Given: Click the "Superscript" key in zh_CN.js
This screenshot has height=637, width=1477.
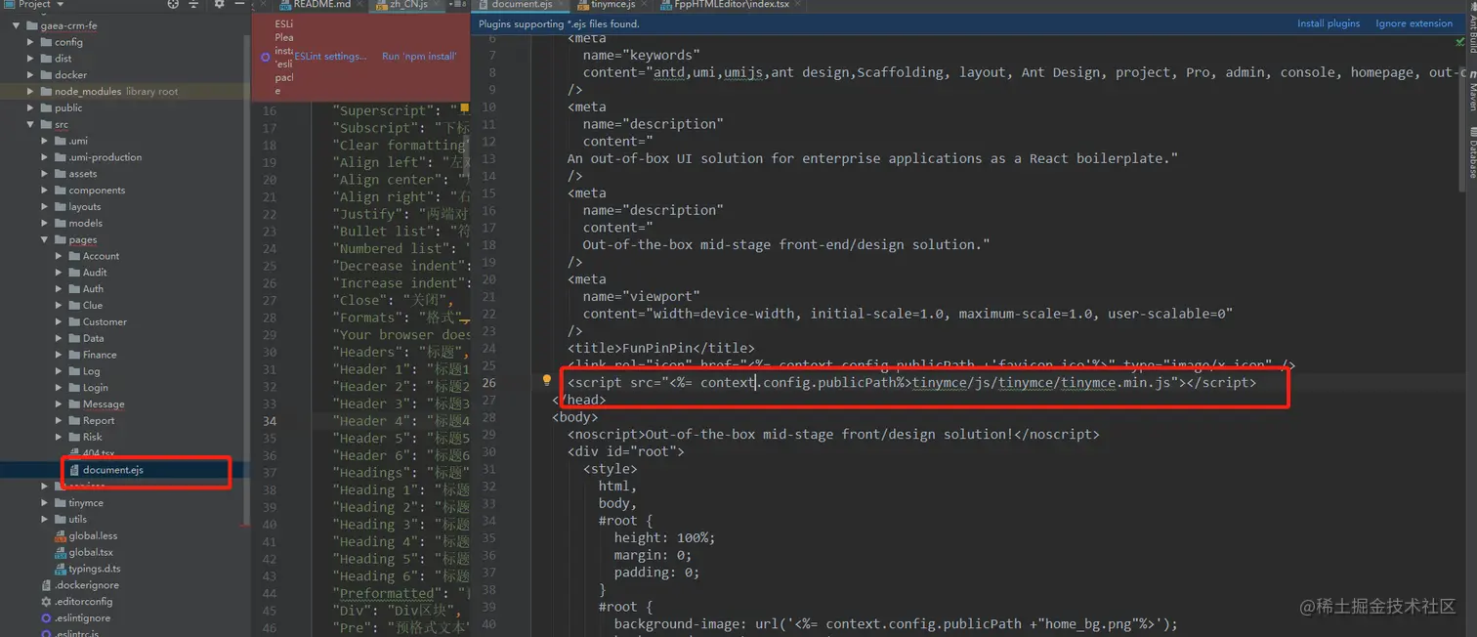Looking at the screenshot, I should click(383, 110).
